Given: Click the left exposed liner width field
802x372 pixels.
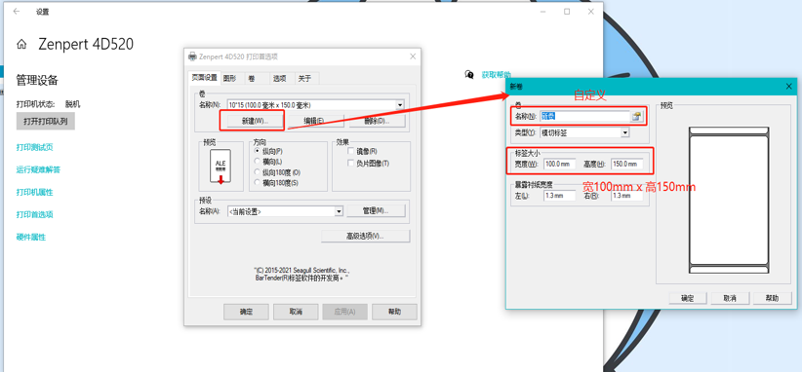Looking at the screenshot, I should [560, 196].
